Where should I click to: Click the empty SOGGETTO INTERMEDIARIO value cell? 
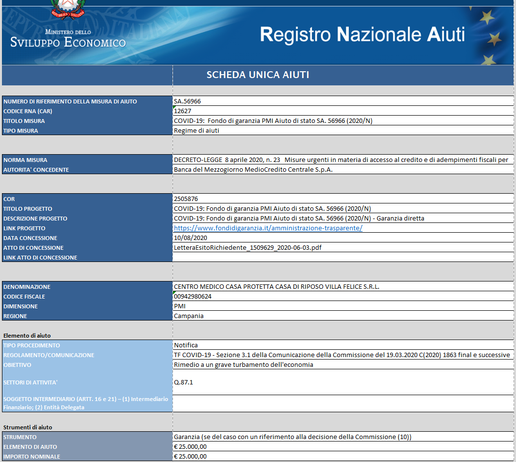point(343,403)
